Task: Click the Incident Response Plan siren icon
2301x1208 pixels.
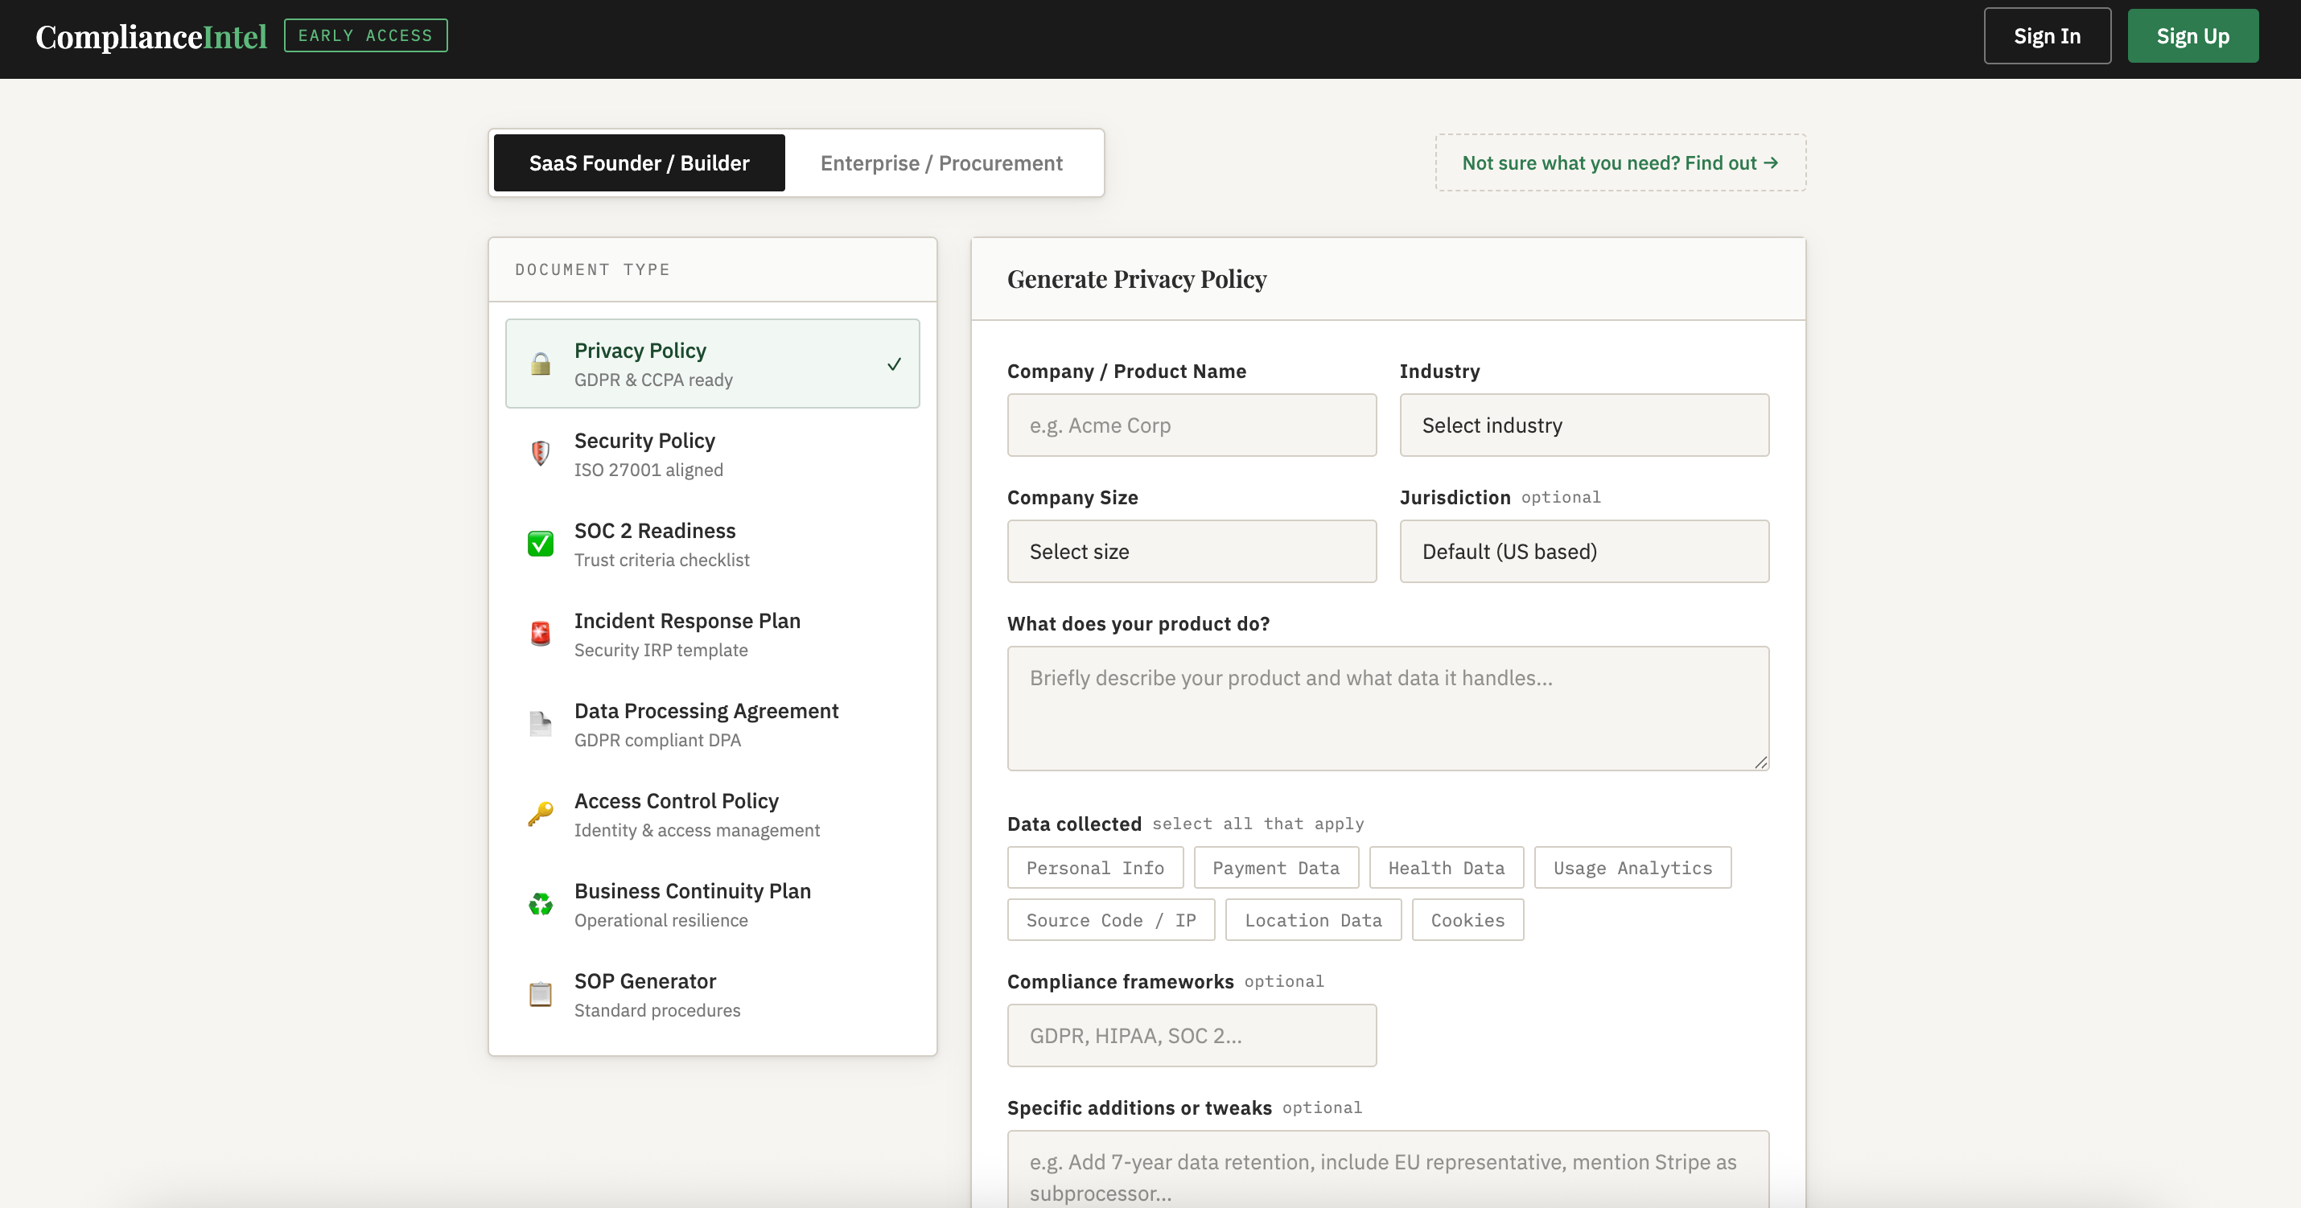Action: coord(541,634)
